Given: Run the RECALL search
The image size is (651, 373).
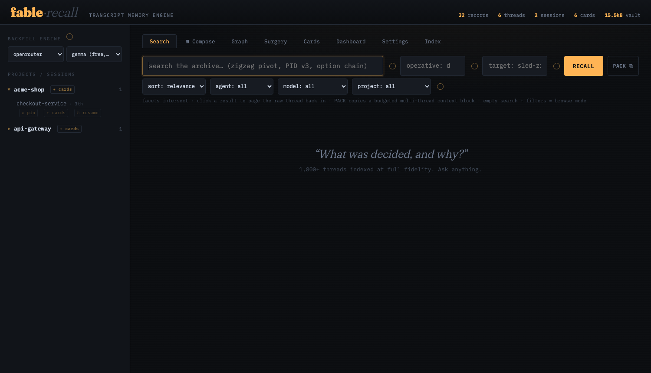Looking at the screenshot, I should click(x=583, y=66).
